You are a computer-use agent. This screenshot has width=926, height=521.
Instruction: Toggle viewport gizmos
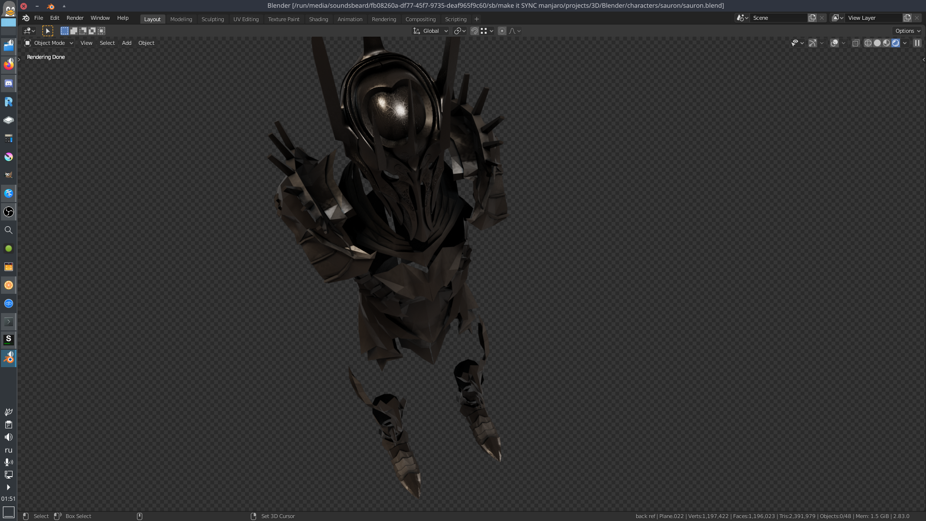click(x=813, y=43)
